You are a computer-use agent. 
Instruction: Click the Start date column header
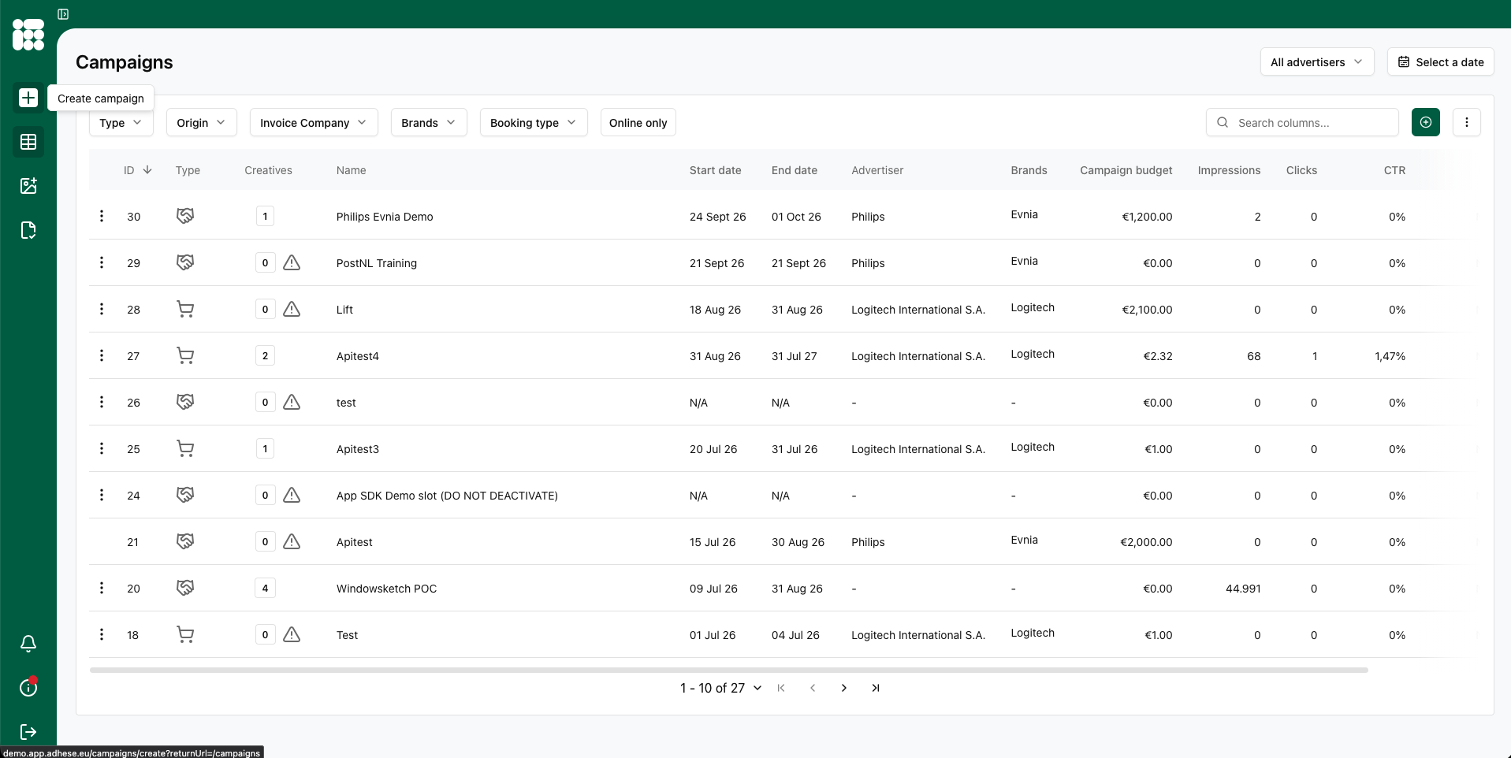pyautogui.click(x=716, y=170)
